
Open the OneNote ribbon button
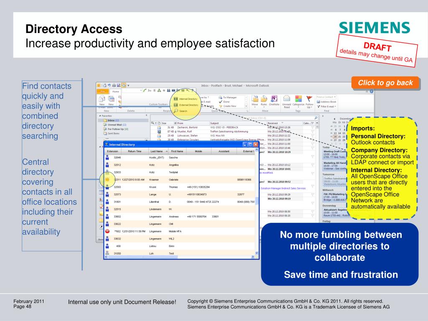tap(274, 100)
